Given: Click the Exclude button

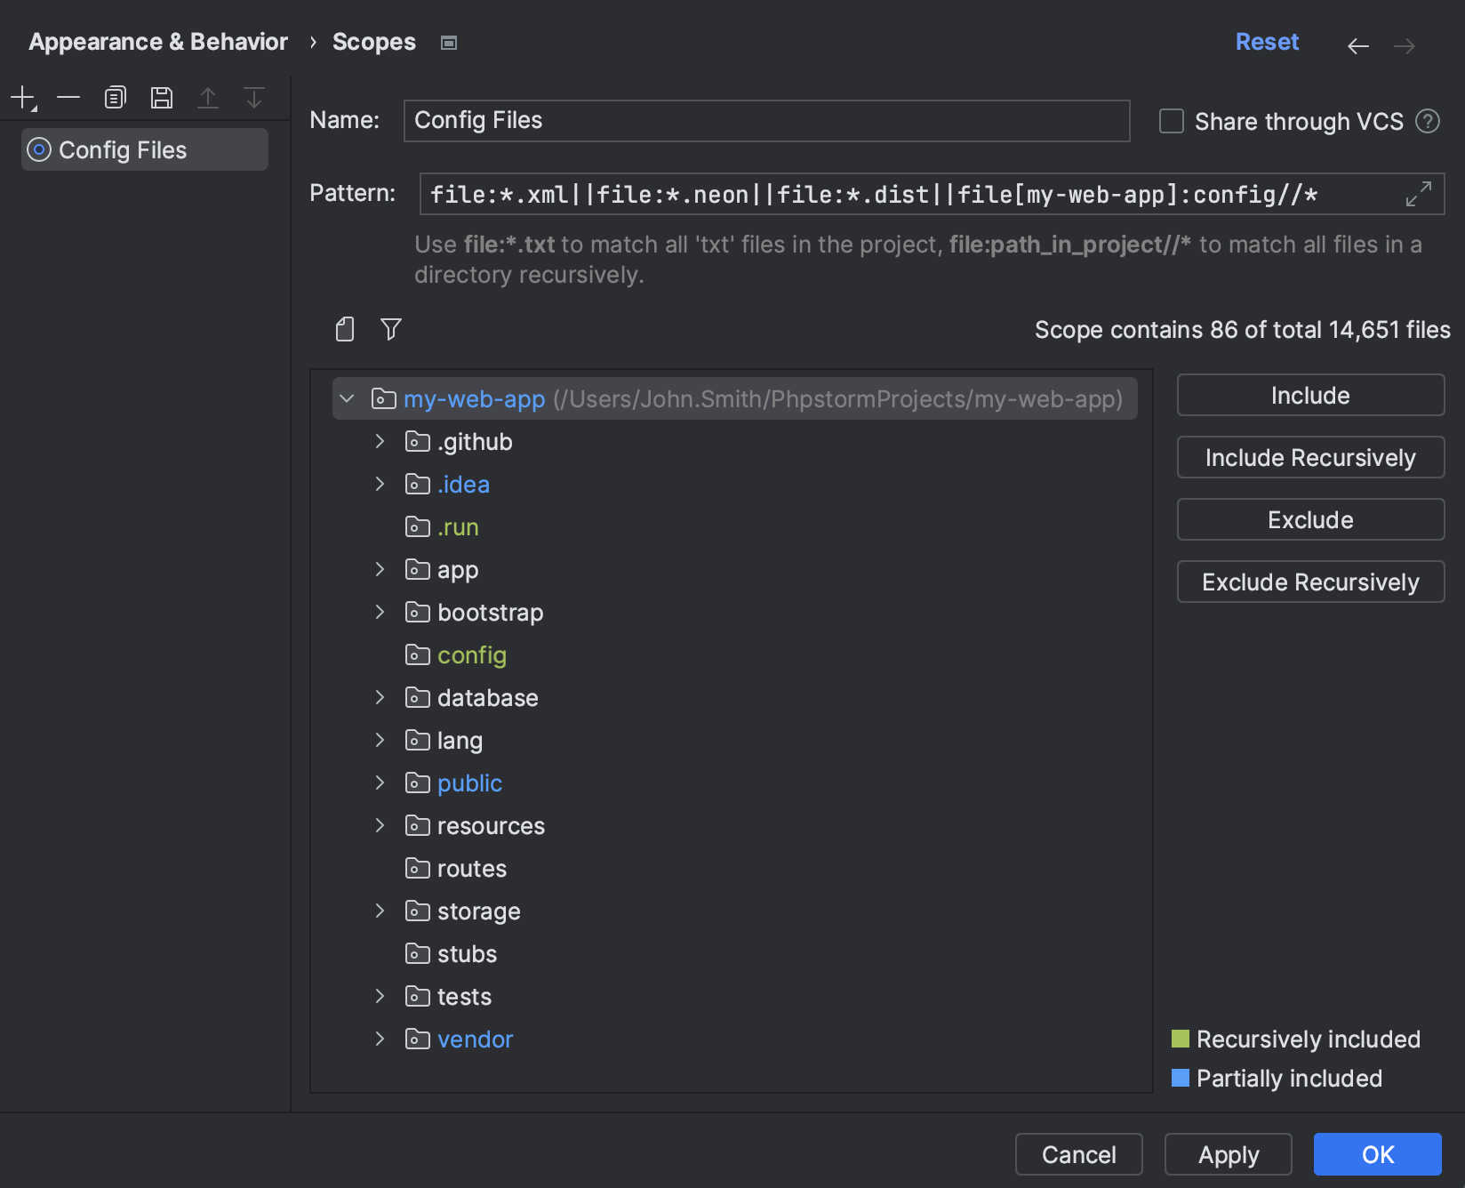Looking at the screenshot, I should pos(1310,519).
